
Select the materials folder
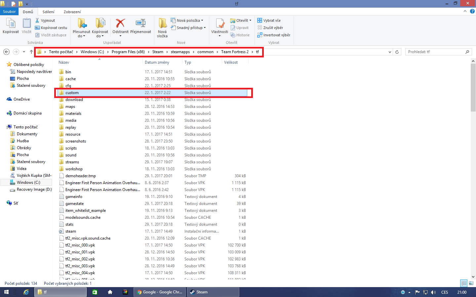[152, 114]
